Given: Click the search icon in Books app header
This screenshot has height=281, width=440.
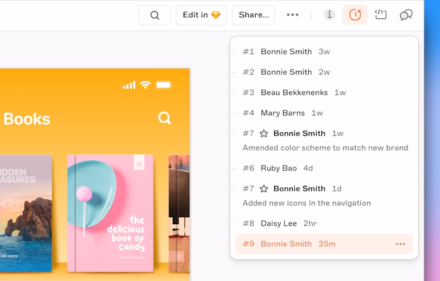Looking at the screenshot, I should (165, 118).
